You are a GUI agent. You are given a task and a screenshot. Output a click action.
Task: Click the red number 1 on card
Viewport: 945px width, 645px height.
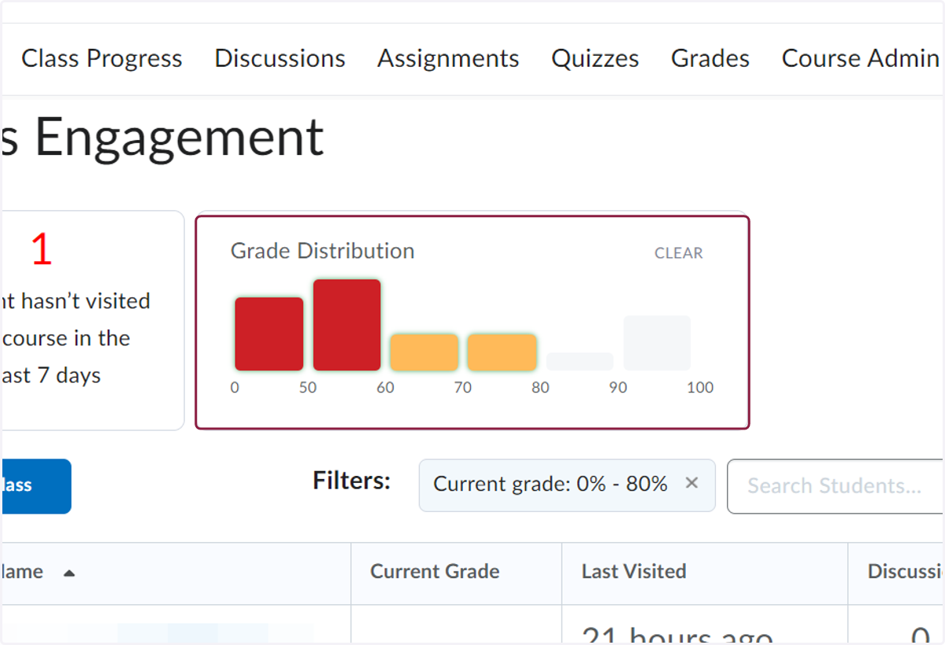41,249
